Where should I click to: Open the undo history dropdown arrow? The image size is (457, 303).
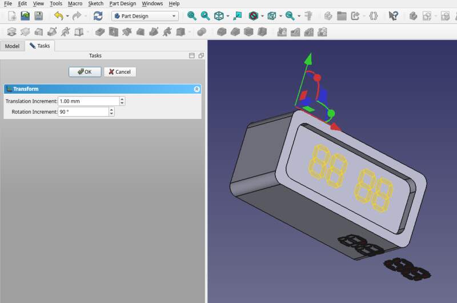(67, 16)
